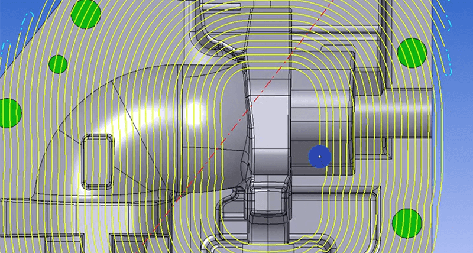Select the horizontal cylindrical boss on the right

click(394, 113)
